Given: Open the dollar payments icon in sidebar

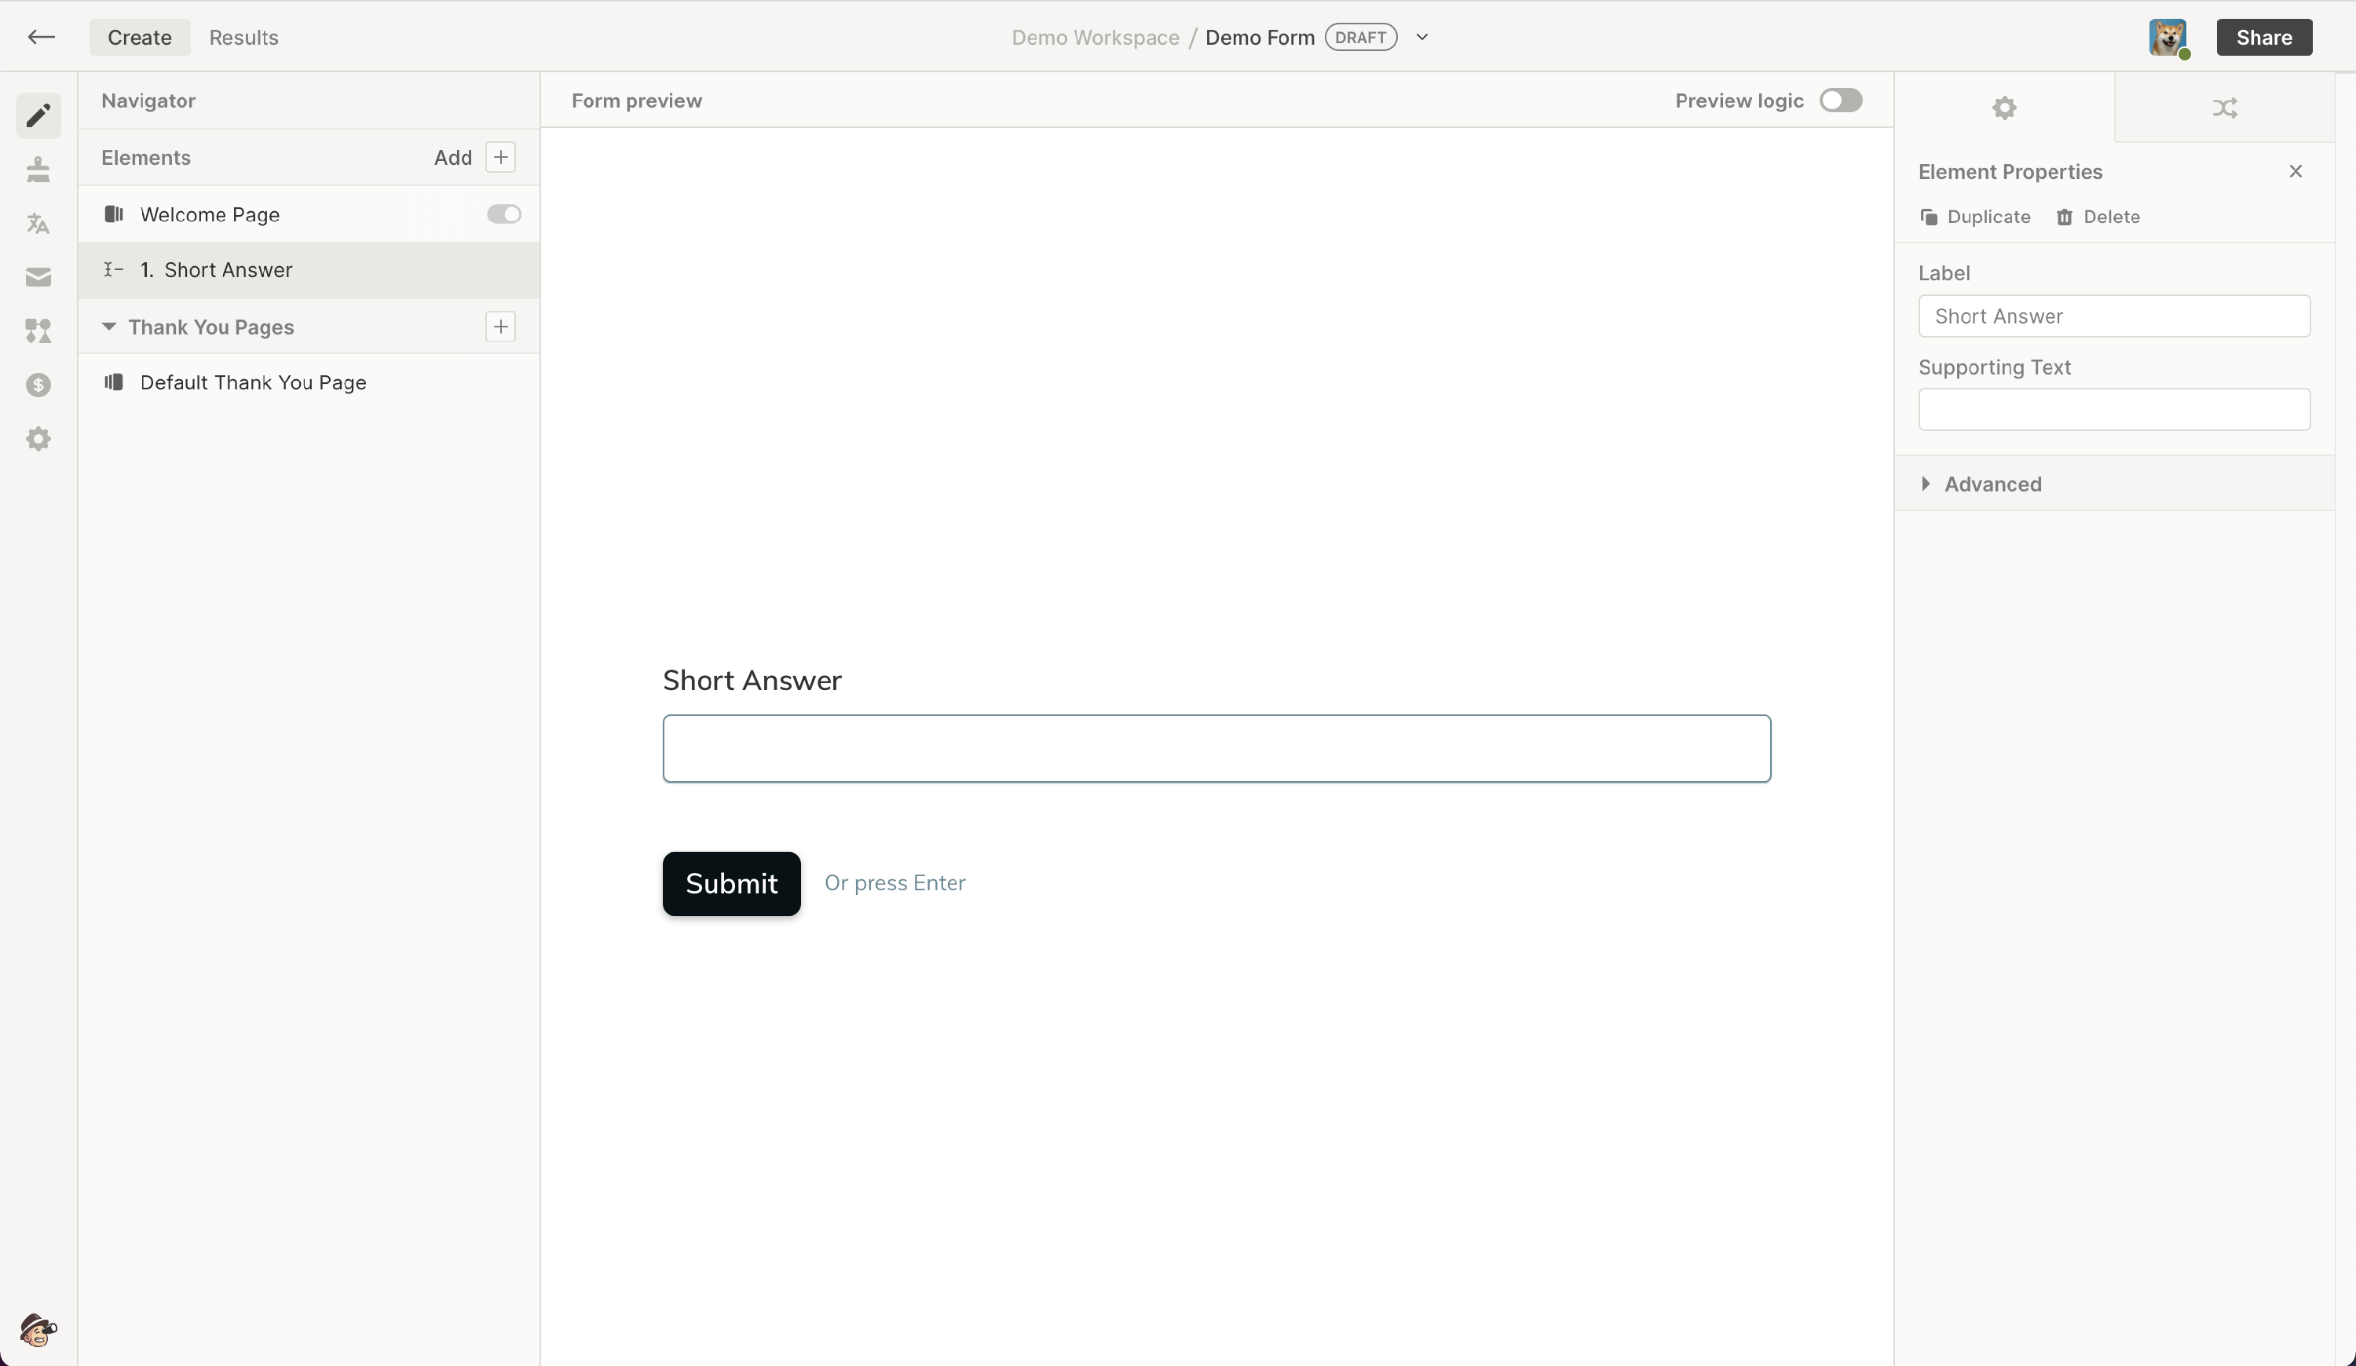Looking at the screenshot, I should (38, 385).
